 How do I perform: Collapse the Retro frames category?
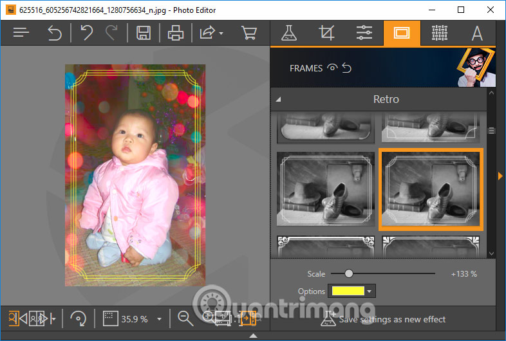278,99
